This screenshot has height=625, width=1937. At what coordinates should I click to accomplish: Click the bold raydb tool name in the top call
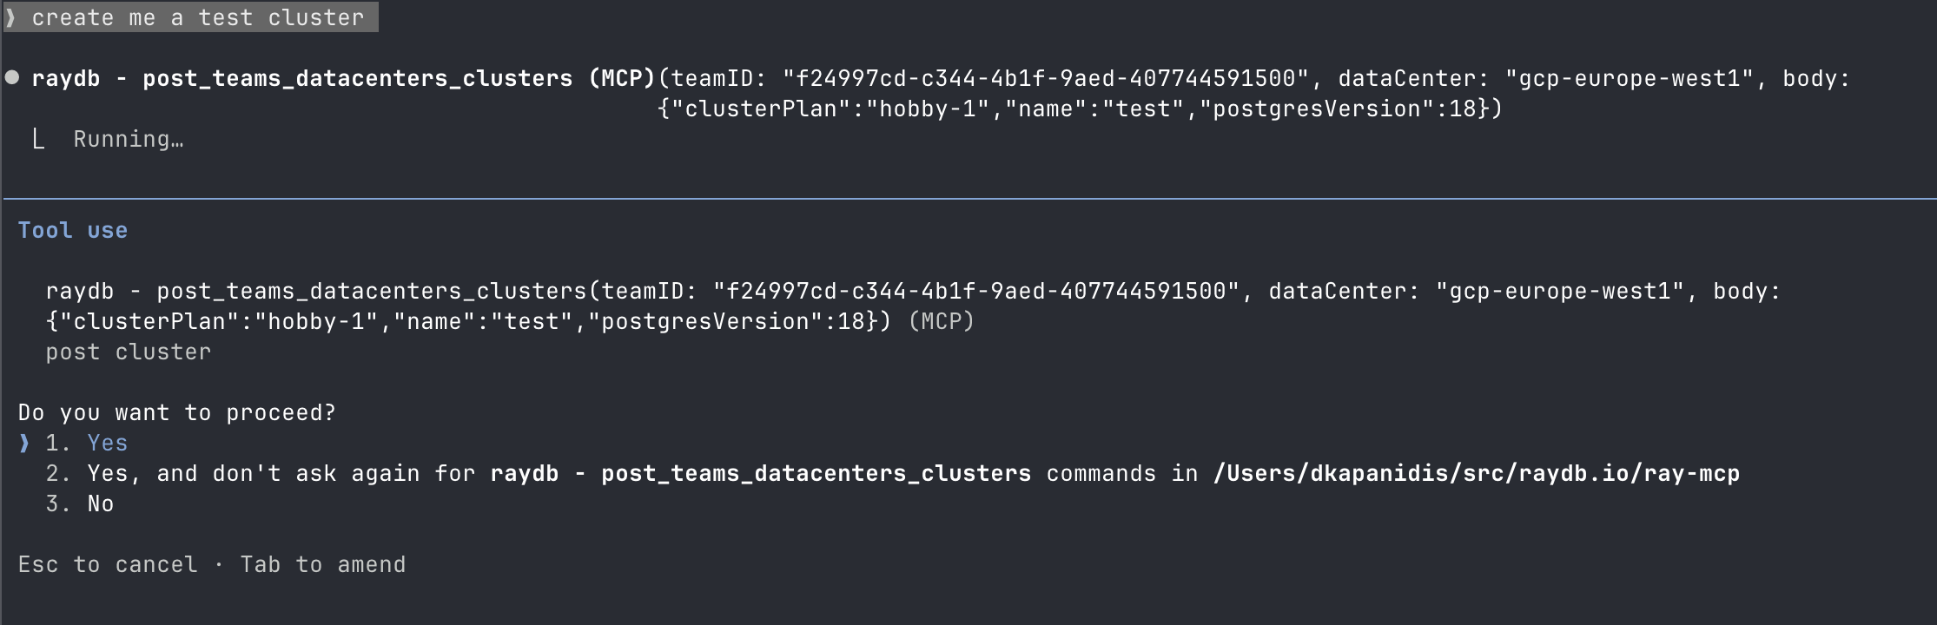(66, 78)
